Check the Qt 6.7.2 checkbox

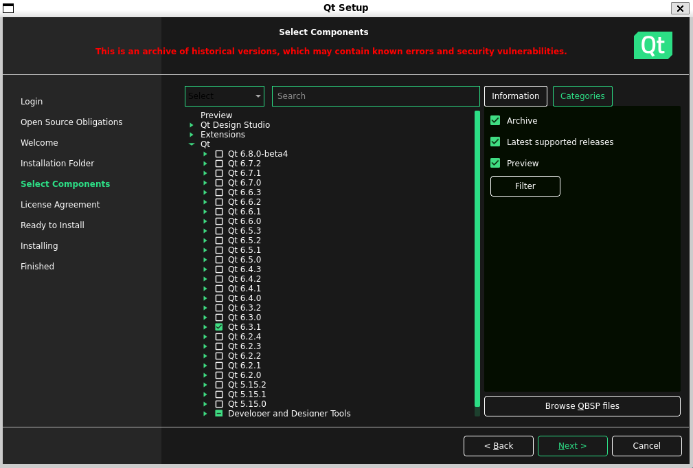(x=219, y=164)
